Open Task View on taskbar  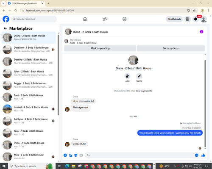click(x=60, y=166)
